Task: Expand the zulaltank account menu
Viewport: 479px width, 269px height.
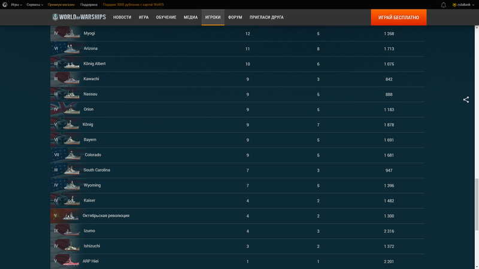Action: (463, 5)
